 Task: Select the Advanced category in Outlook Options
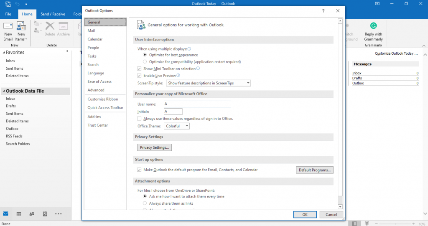pyautogui.click(x=105, y=90)
